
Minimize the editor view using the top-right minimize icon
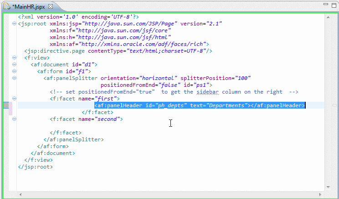pos(326,4)
